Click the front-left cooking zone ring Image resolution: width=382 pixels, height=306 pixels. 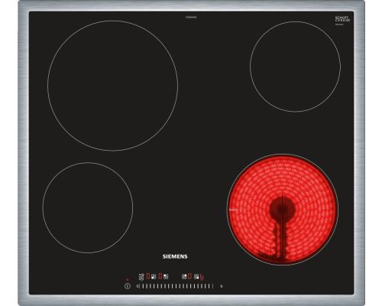88,207
